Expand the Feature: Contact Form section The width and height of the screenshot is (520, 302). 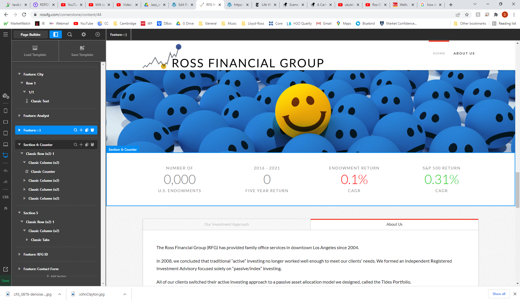click(x=19, y=269)
